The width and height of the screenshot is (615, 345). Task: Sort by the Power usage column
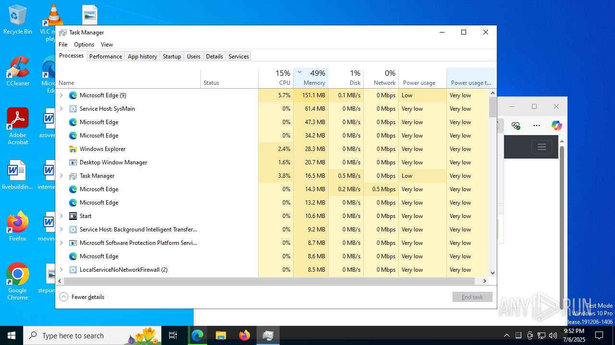(422, 78)
